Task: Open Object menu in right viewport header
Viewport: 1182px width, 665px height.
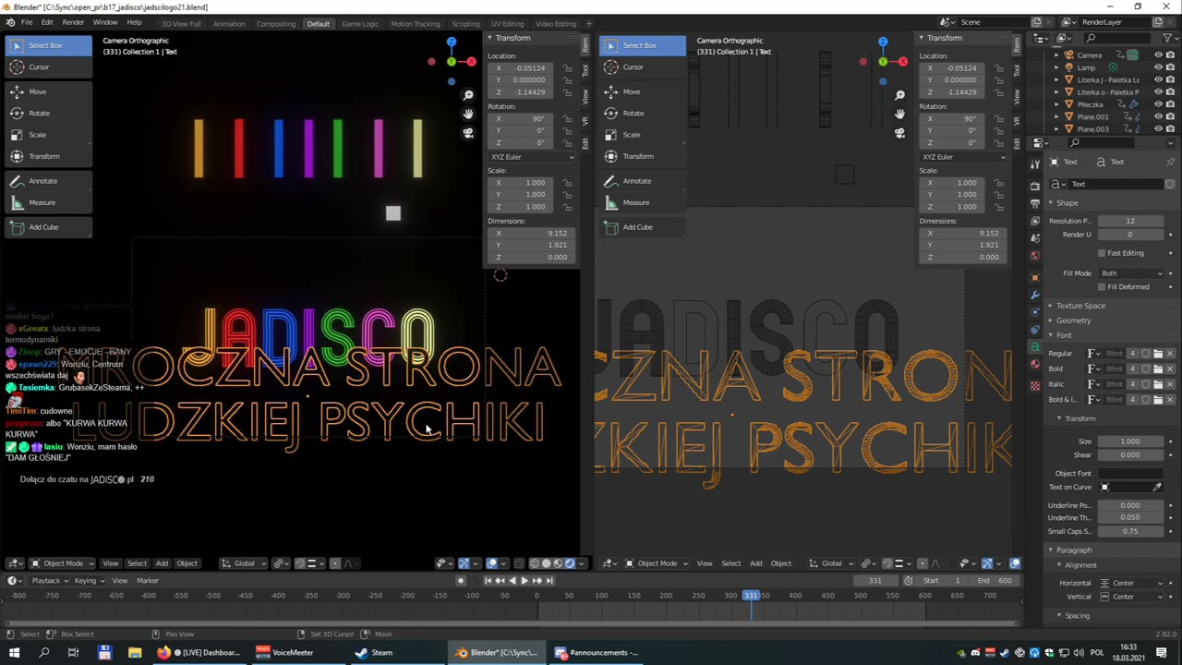Action: [780, 563]
